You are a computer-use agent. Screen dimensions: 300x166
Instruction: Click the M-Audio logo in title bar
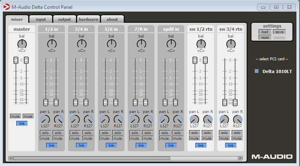6,7
